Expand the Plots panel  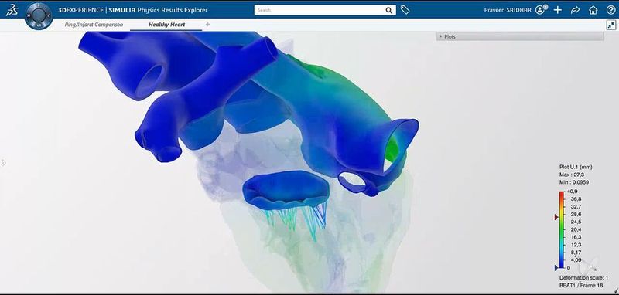(x=519, y=36)
